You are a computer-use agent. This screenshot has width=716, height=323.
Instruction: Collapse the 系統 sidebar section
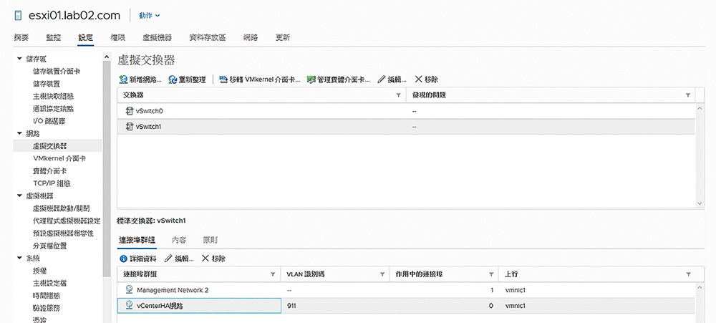(x=19, y=258)
